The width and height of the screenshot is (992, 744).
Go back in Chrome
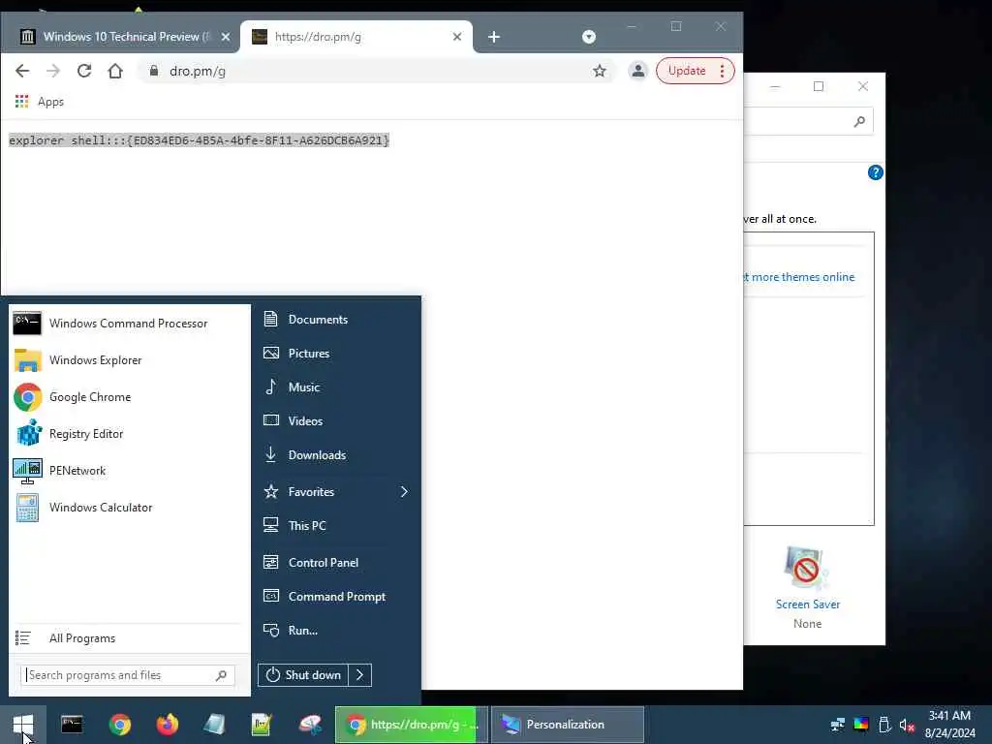point(22,71)
